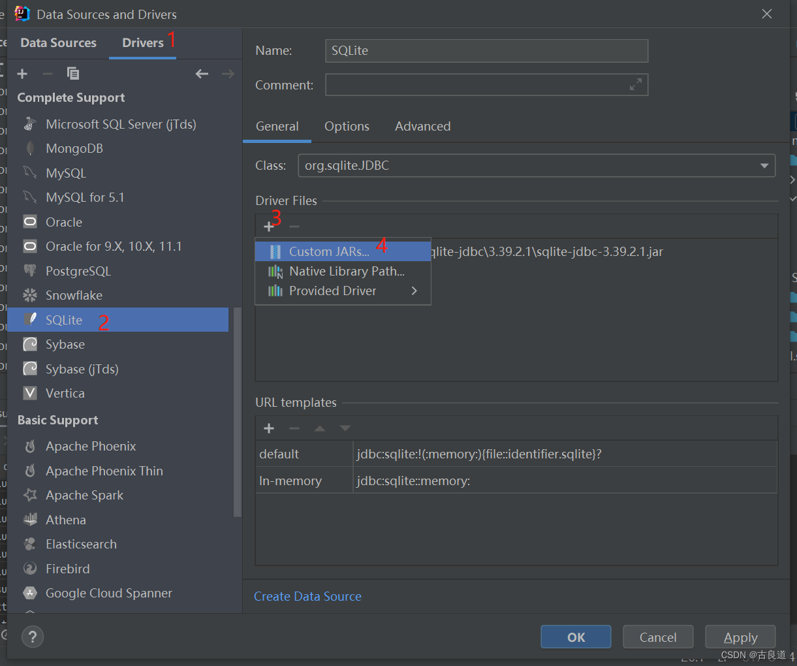Screen dimensions: 797x666
Task: Select the Apache Phoenix Thin driver
Action: tap(118, 471)
